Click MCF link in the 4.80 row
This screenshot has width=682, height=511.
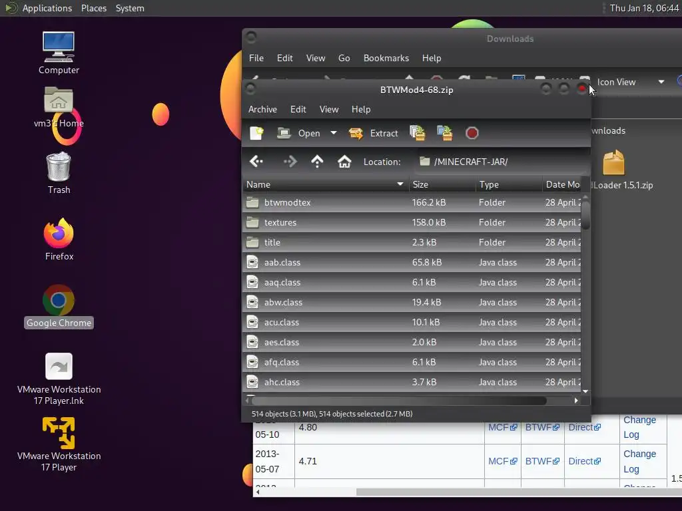point(502,427)
